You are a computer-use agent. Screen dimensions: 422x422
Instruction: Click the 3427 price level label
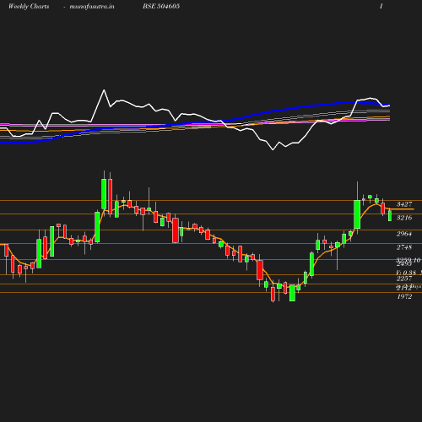(x=404, y=204)
